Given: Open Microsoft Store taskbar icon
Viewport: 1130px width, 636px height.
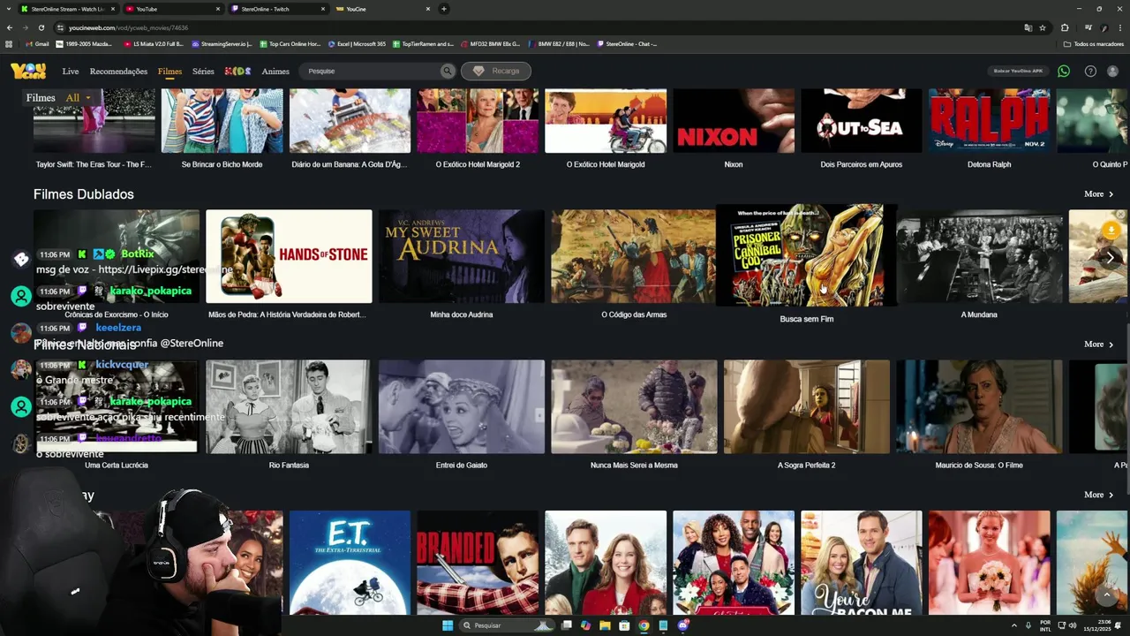Looking at the screenshot, I should coord(624,625).
